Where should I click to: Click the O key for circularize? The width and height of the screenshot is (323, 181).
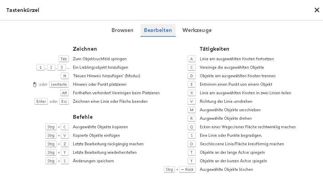[192, 144]
